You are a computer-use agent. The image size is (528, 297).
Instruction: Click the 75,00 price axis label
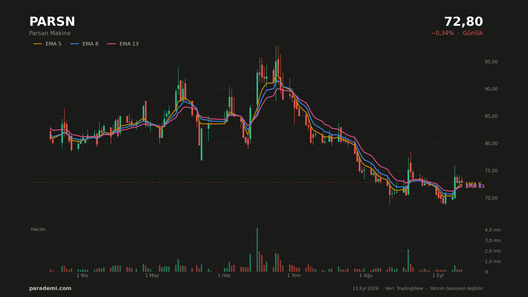click(x=491, y=171)
